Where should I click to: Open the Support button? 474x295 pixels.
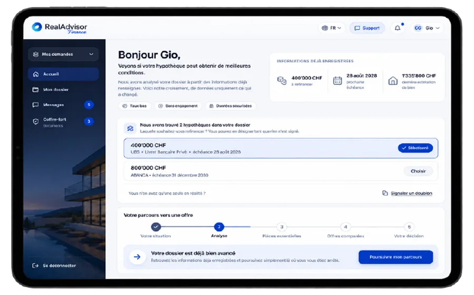[x=367, y=28]
